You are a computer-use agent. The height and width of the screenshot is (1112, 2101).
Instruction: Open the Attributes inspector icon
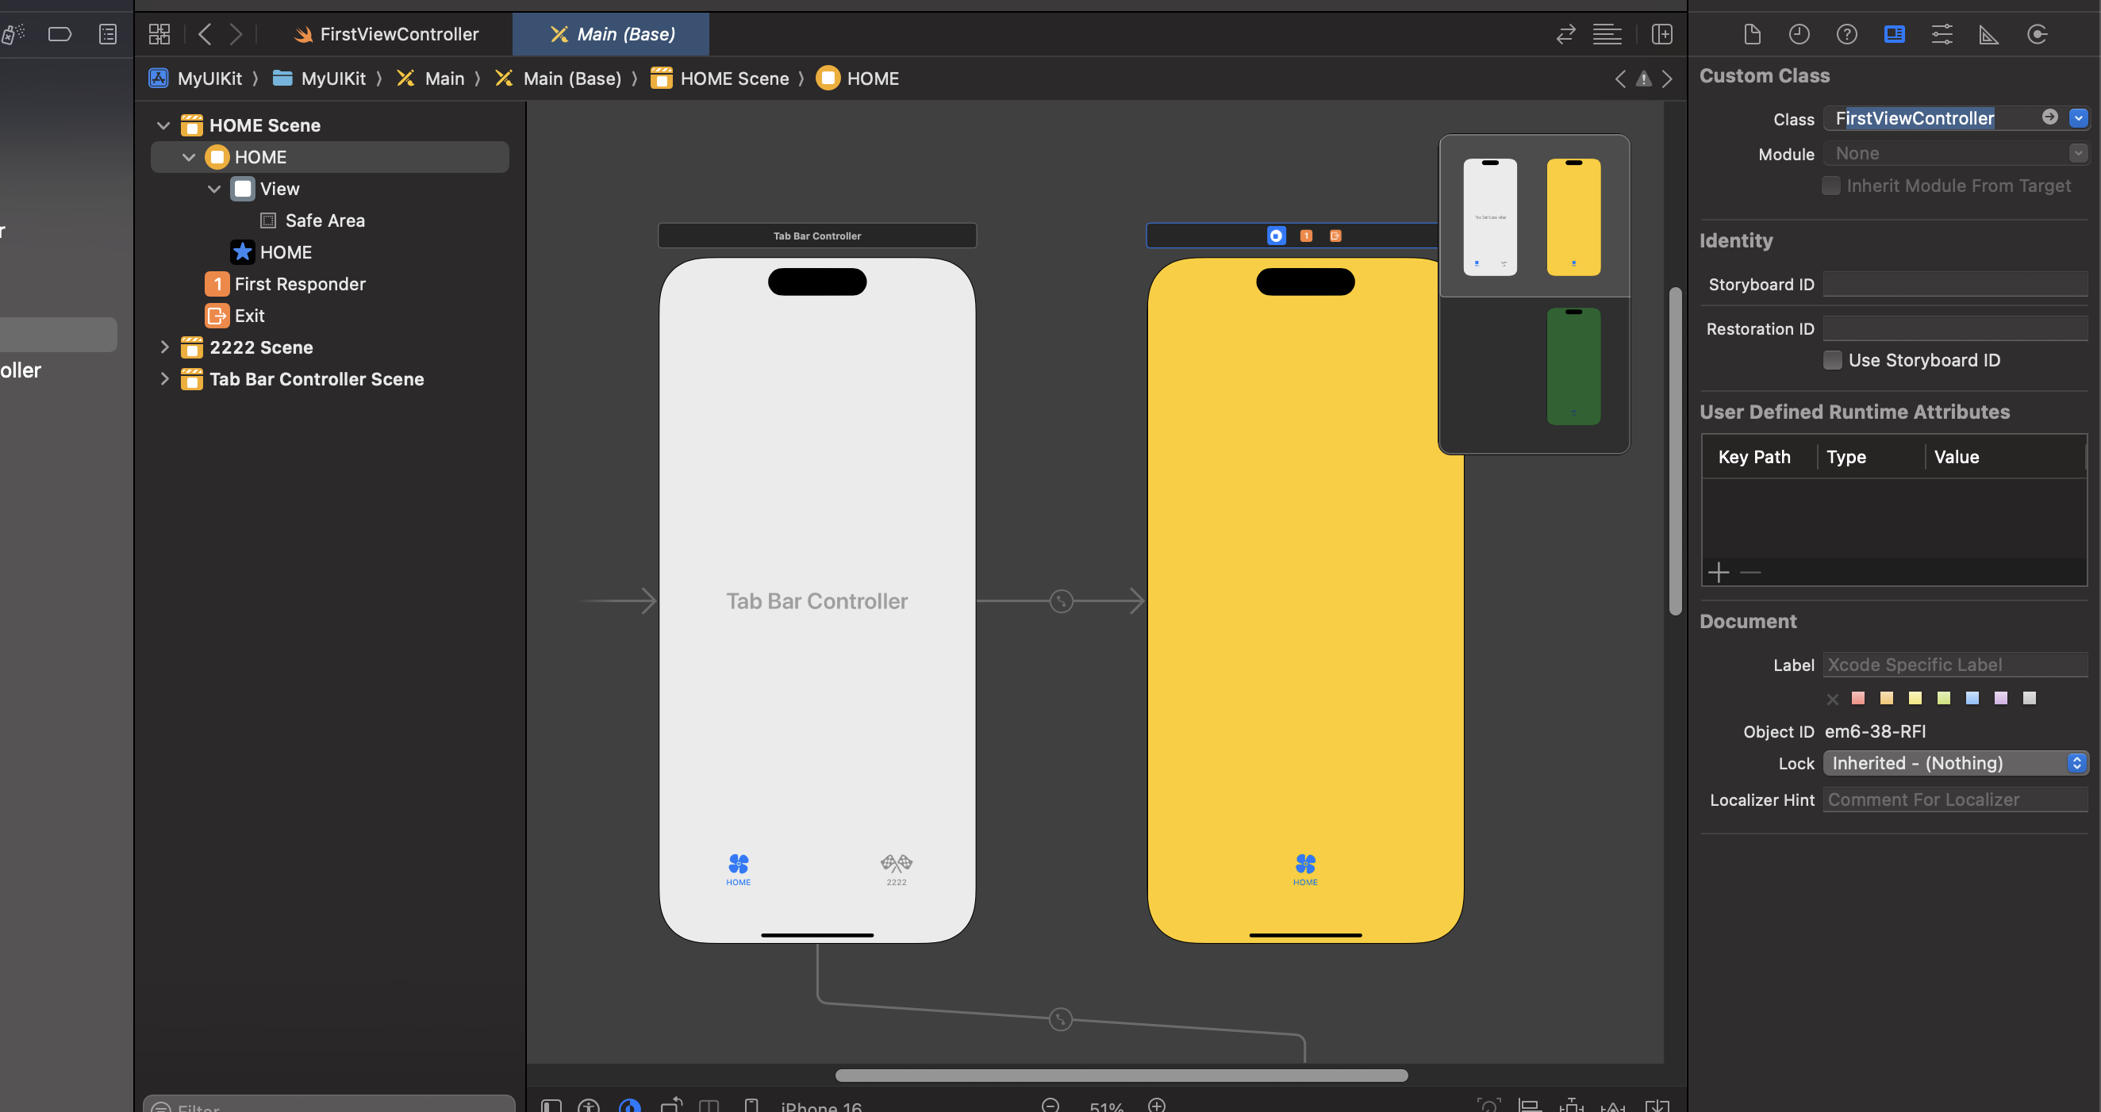[1942, 34]
